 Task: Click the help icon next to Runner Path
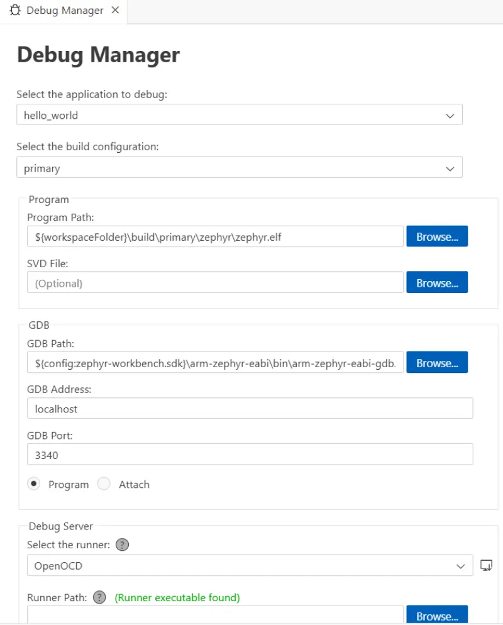point(99,597)
